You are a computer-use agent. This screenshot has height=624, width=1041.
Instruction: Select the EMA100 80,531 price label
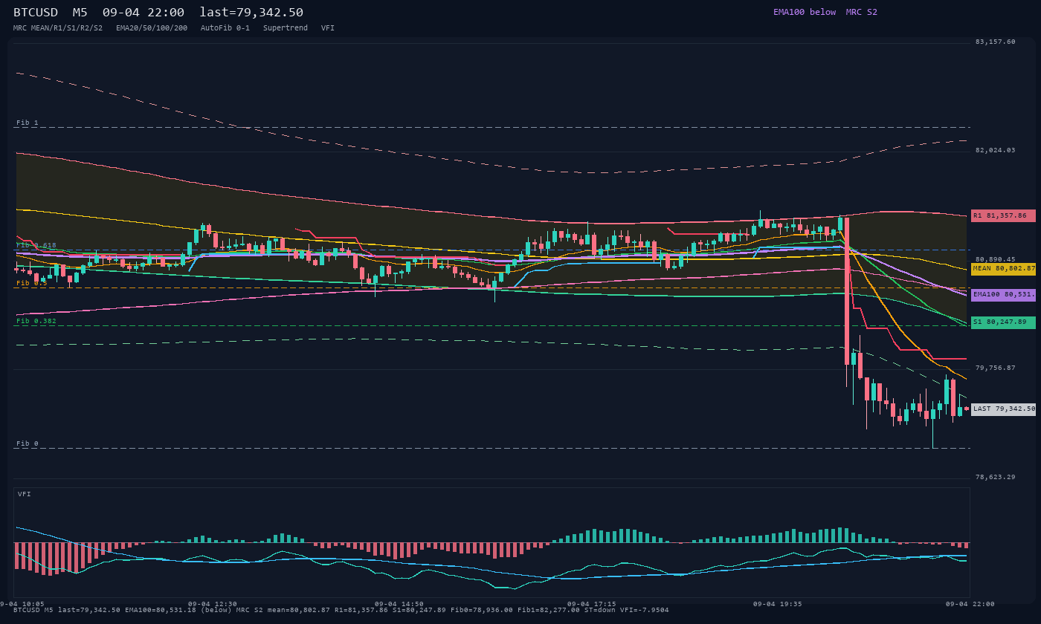pyautogui.click(x=1003, y=295)
